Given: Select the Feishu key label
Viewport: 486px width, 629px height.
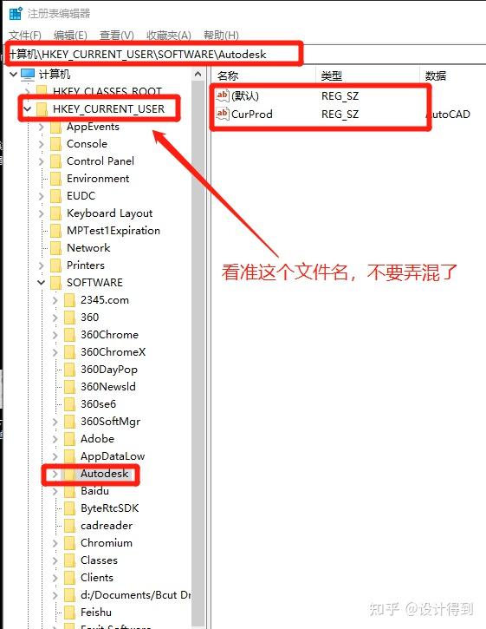Looking at the screenshot, I should point(96,613).
